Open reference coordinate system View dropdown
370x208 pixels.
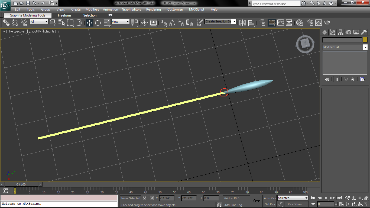[121, 22]
